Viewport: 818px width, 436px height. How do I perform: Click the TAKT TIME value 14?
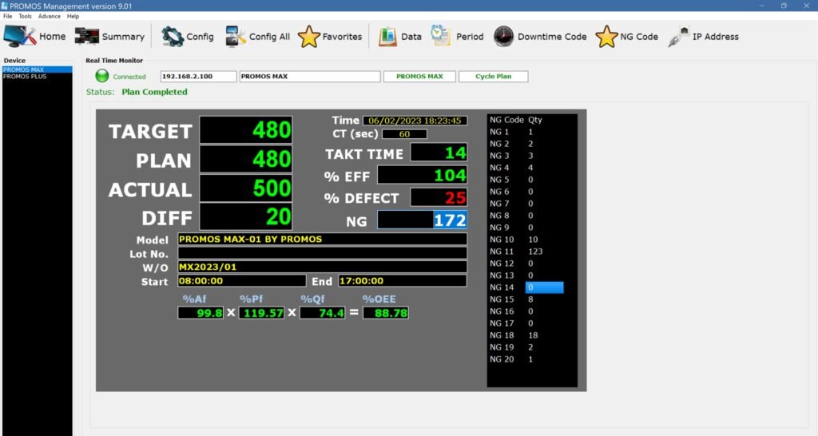[x=439, y=153]
